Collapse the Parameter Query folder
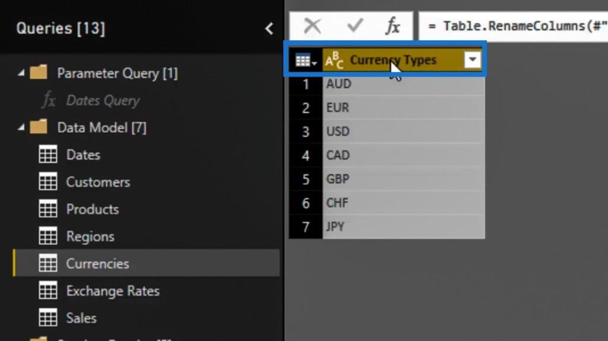 click(x=21, y=73)
